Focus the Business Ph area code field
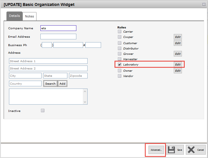Image resolution: width=208 pixels, height=158 pixels. click(47, 45)
